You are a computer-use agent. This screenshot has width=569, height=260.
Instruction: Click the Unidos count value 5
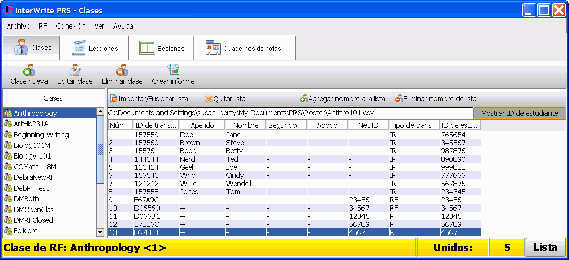(507, 248)
